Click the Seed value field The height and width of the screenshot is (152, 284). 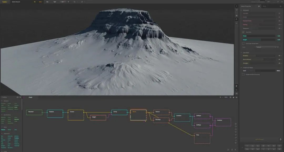pyautogui.click(x=278, y=71)
